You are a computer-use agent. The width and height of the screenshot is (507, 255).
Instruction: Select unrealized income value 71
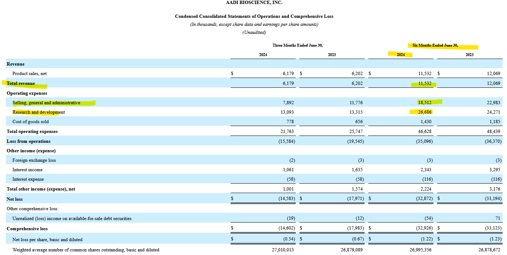coord(498,219)
